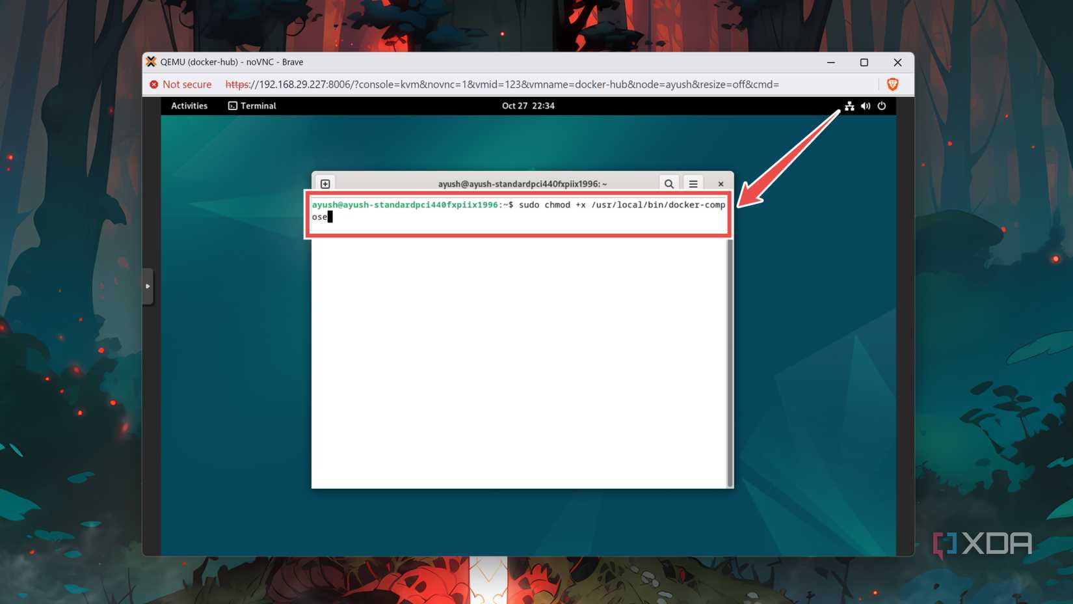Screen dimensions: 1073x604
Task: Open the terminal hamburger menu
Action: 693,184
